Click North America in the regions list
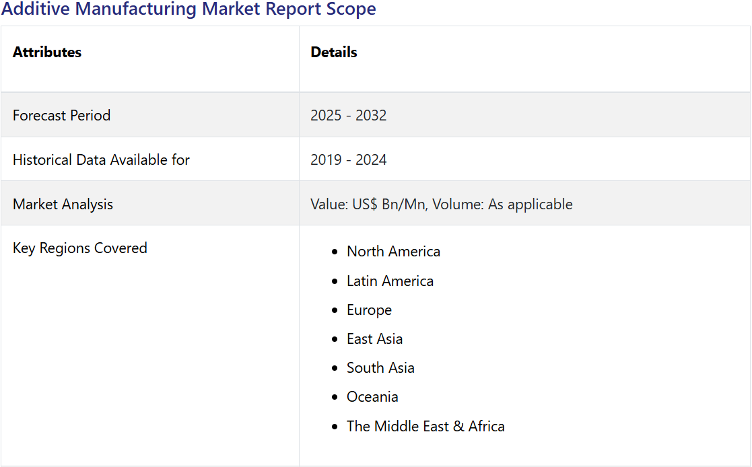This screenshot has width=752, height=467. point(393,252)
